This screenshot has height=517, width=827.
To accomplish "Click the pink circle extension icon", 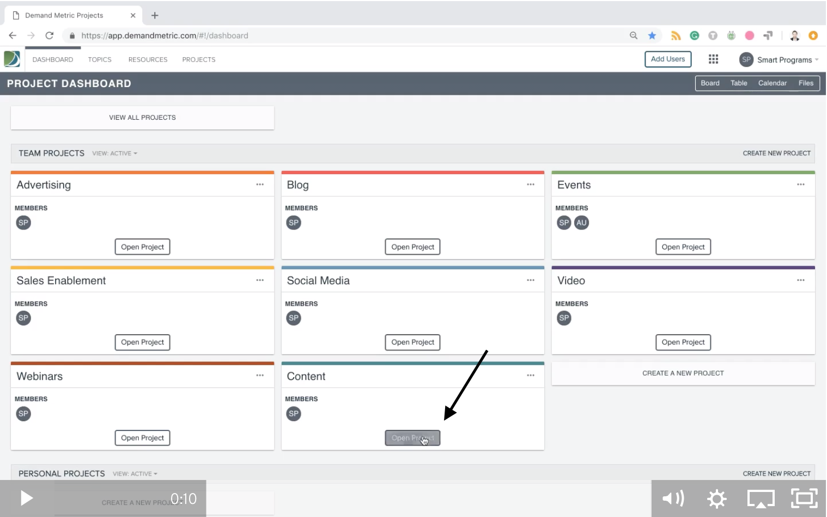I will [x=750, y=35].
